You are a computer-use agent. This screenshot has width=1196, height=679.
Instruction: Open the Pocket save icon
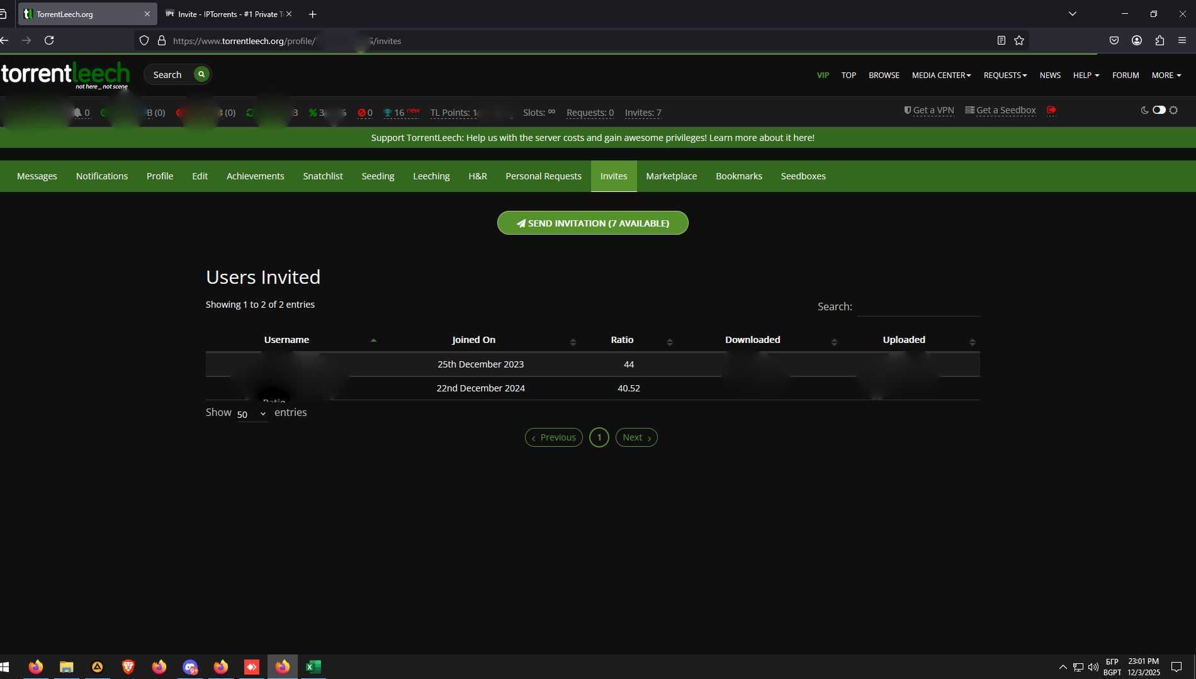point(1114,40)
